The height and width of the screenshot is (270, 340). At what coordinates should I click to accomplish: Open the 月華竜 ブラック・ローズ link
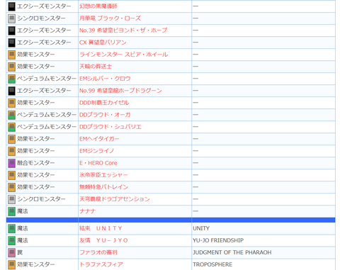[110, 18]
